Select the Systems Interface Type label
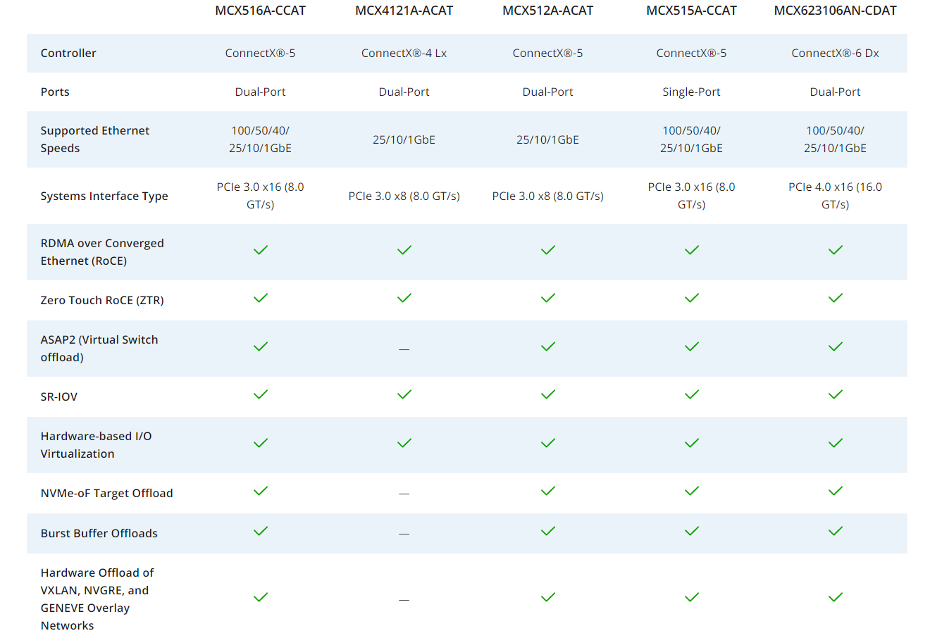This screenshot has width=942, height=638. (x=104, y=196)
